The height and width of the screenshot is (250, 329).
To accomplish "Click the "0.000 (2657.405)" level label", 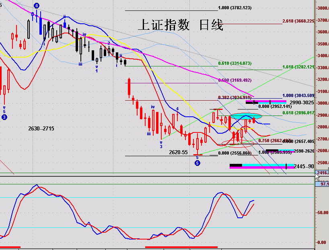I will [x=298, y=141].
